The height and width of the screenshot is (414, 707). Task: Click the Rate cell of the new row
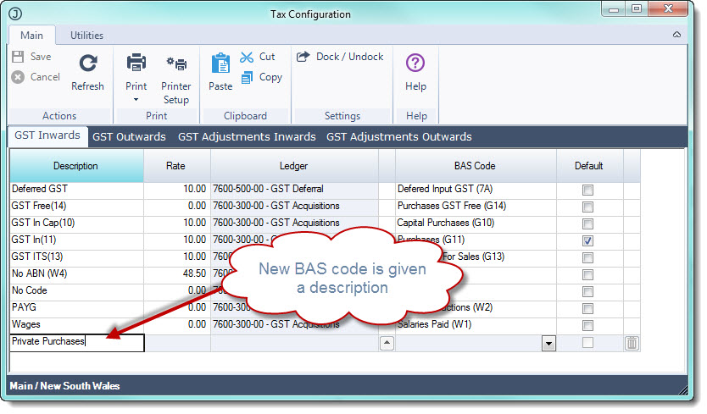coord(177,343)
